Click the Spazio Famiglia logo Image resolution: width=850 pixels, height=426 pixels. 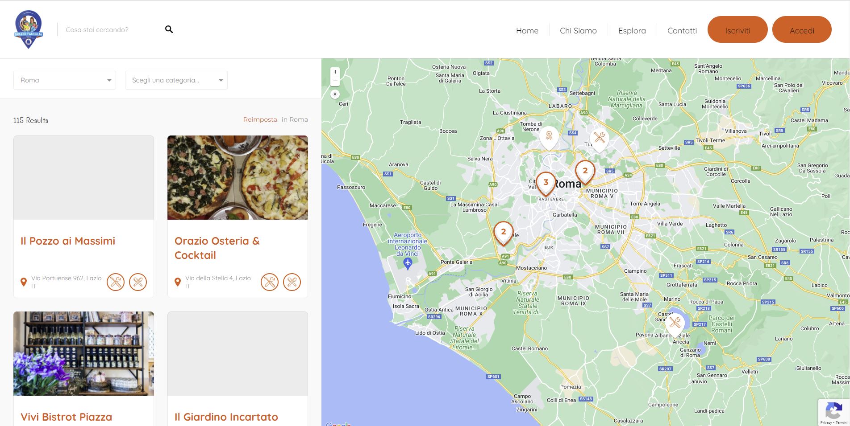pyautogui.click(x=29, y=29)
